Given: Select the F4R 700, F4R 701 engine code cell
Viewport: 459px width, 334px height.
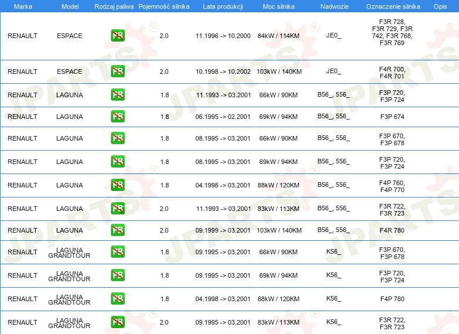Looking at the screenshot, I should [392, 72].
